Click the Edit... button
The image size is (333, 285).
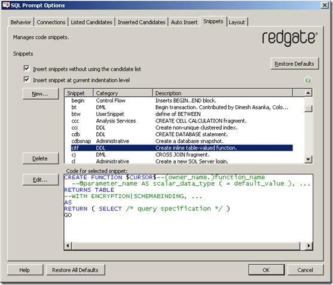click(x=40, y=180)
